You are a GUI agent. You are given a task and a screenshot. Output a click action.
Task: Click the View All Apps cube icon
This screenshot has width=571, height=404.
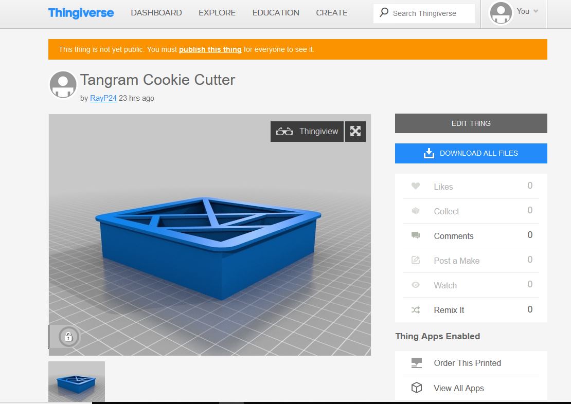pyautogui.click(x=417, y=388)
